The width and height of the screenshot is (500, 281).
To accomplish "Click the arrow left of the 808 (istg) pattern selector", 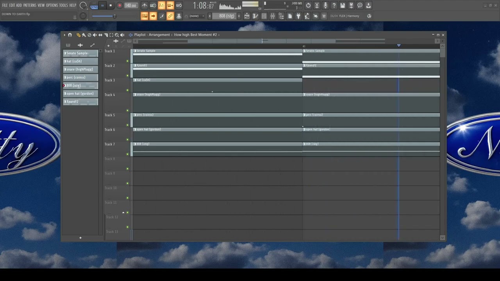I will 209,16.
